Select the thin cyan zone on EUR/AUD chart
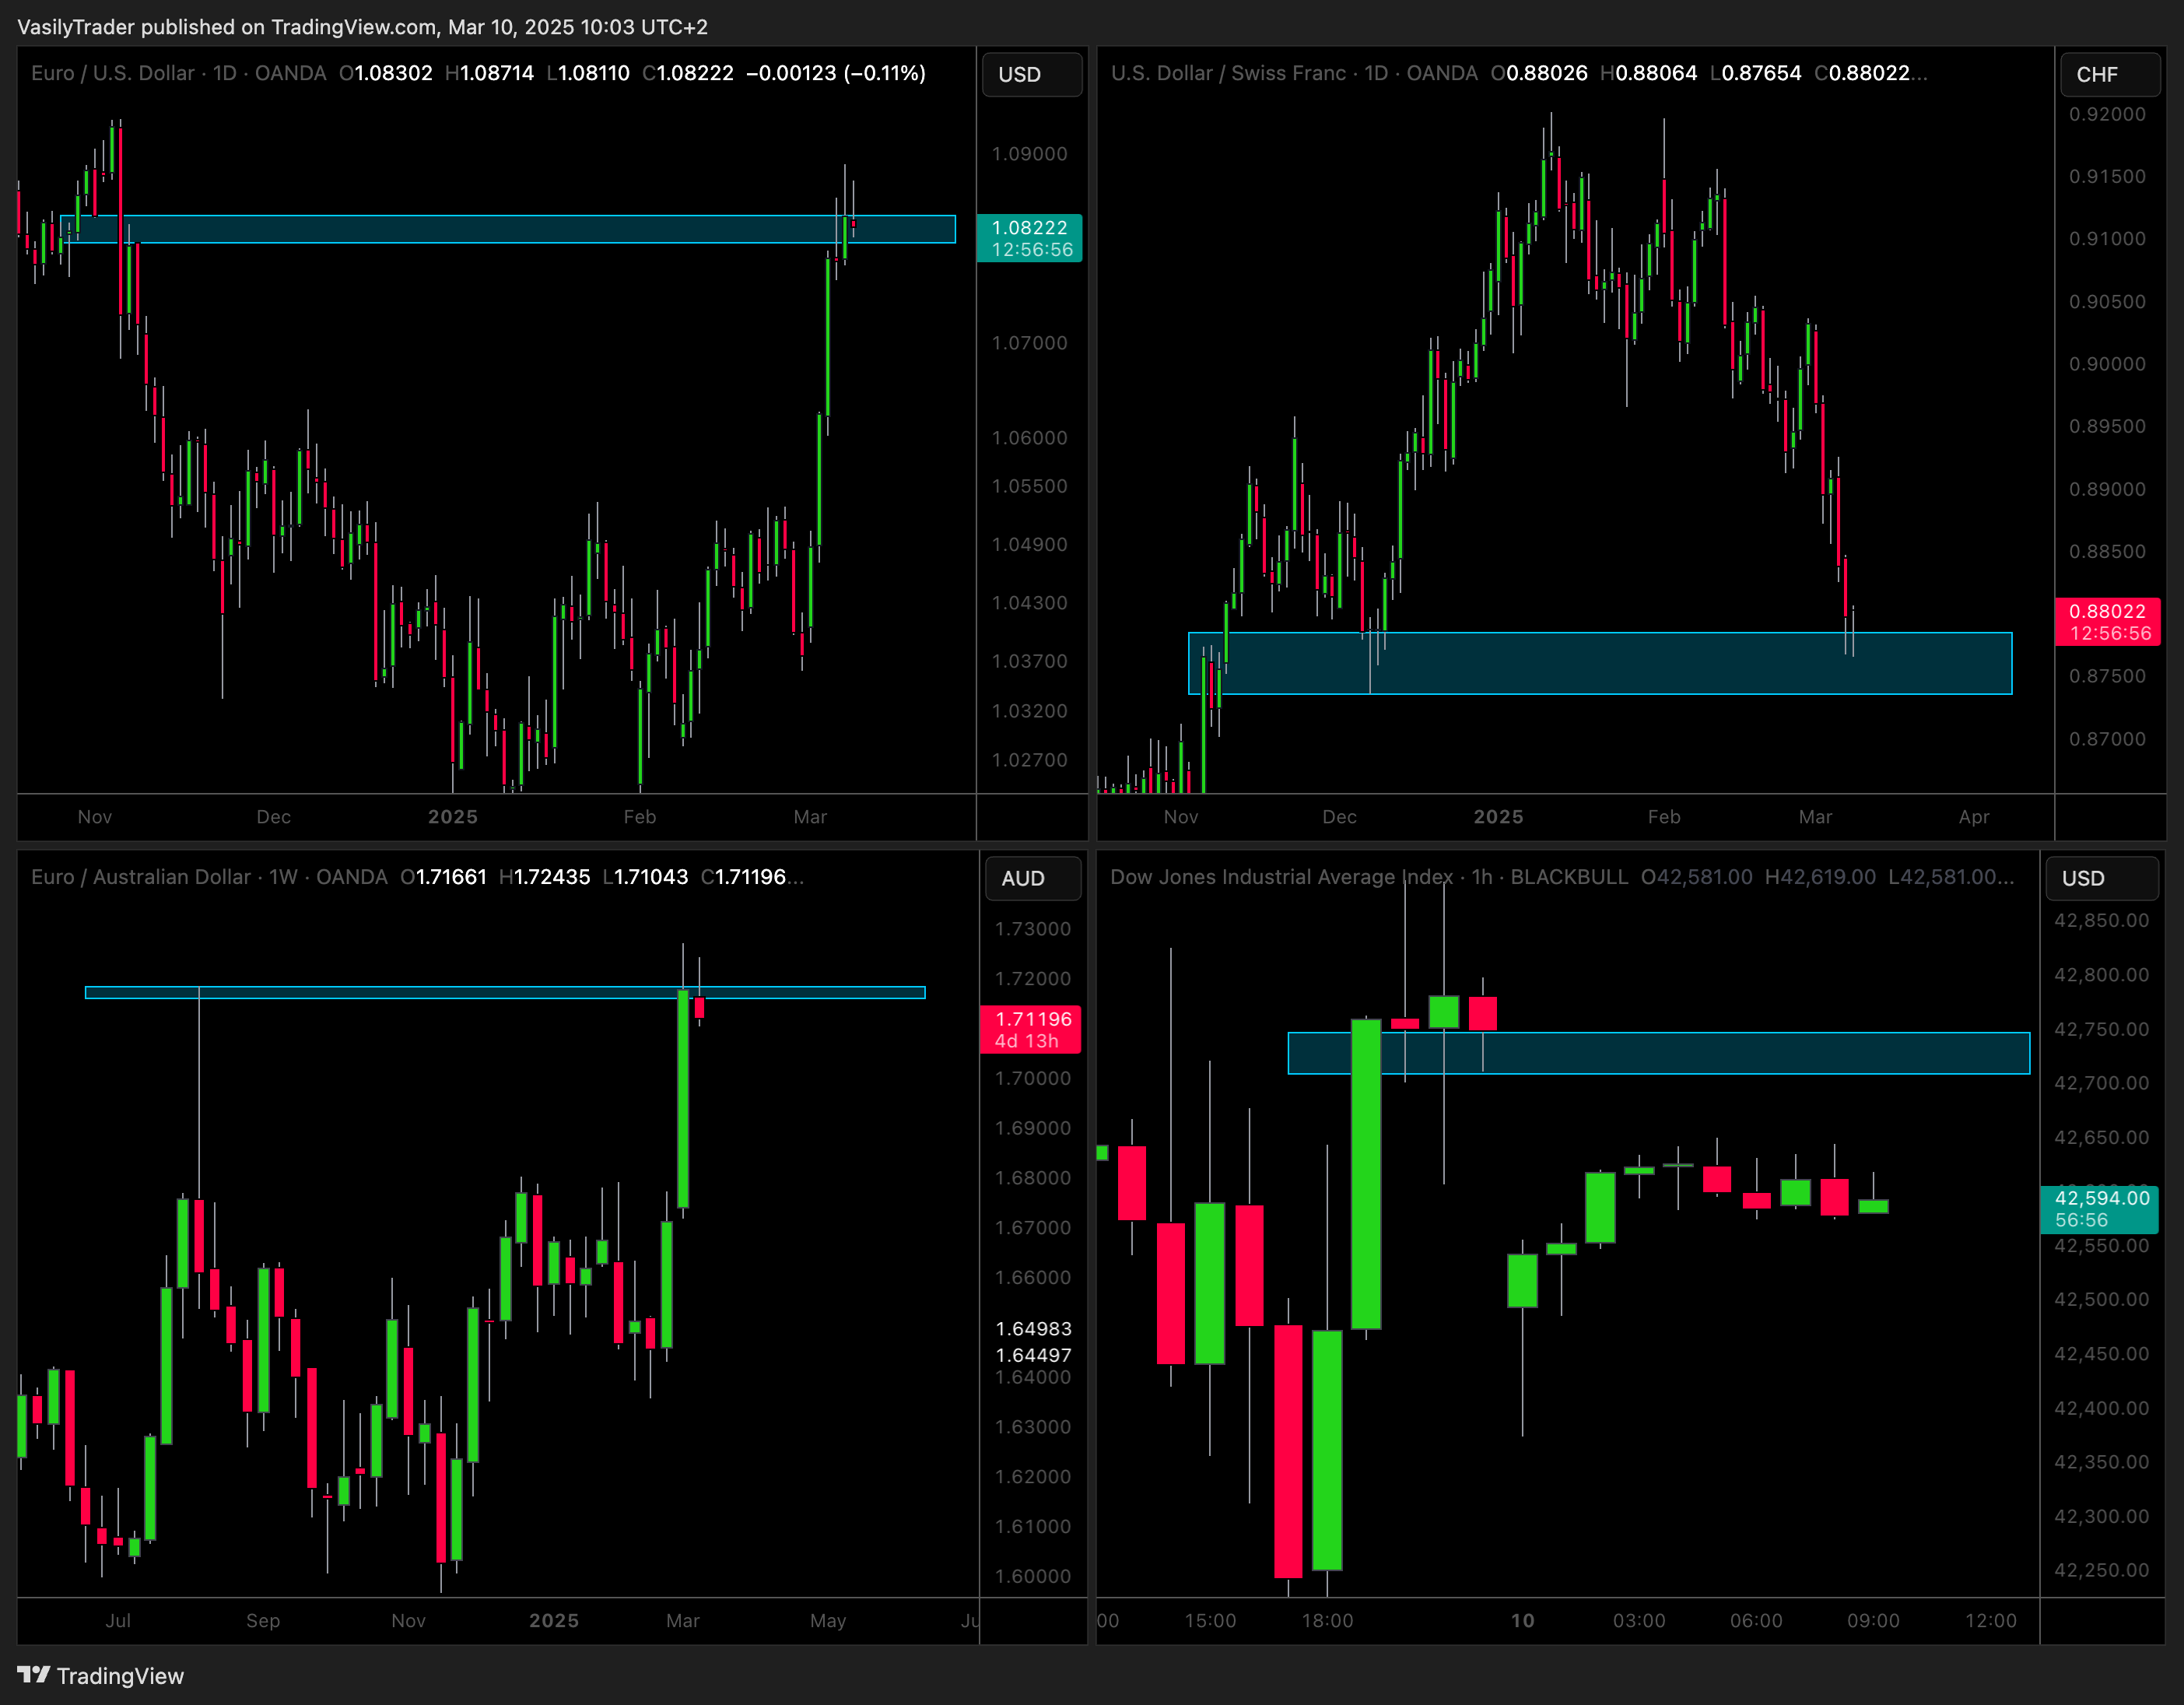Screen dimensions: 2184x1705 (x=505, y=993)
